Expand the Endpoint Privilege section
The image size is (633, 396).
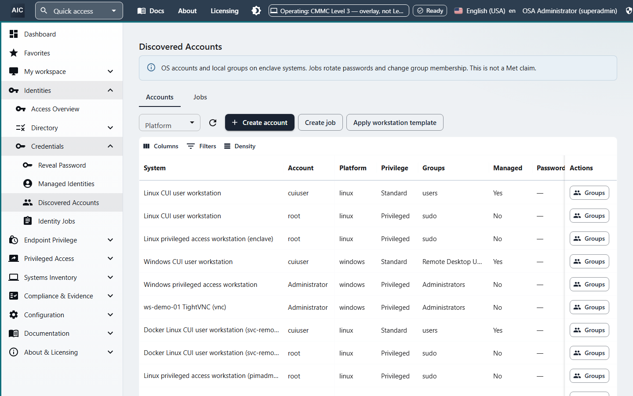pos(110,240)
